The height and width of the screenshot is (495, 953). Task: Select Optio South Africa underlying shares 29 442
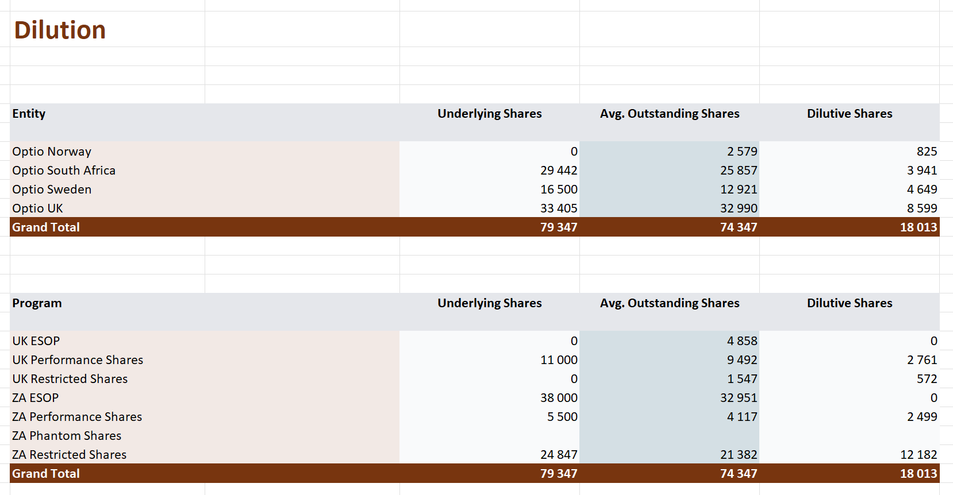559,171
